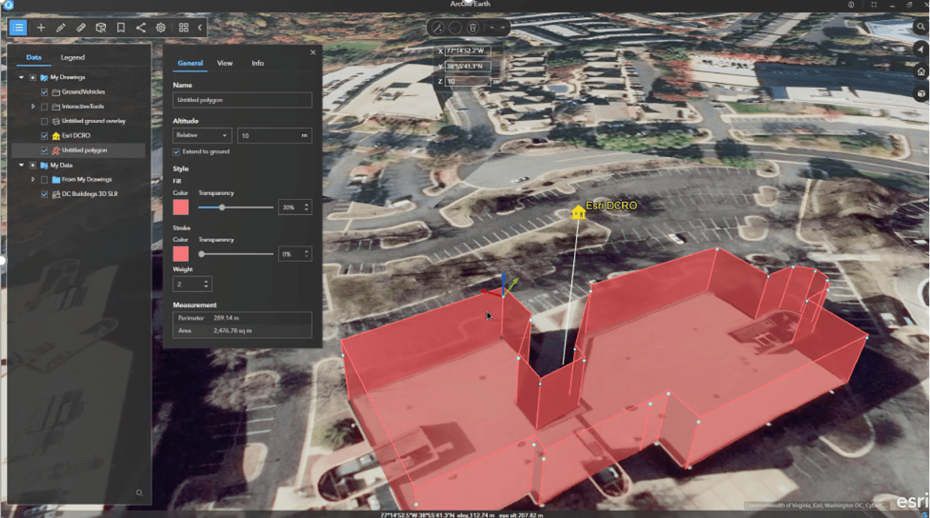Open the account icon in title bar
This screenshot has height=518, width=930.
tap(851, 5)
